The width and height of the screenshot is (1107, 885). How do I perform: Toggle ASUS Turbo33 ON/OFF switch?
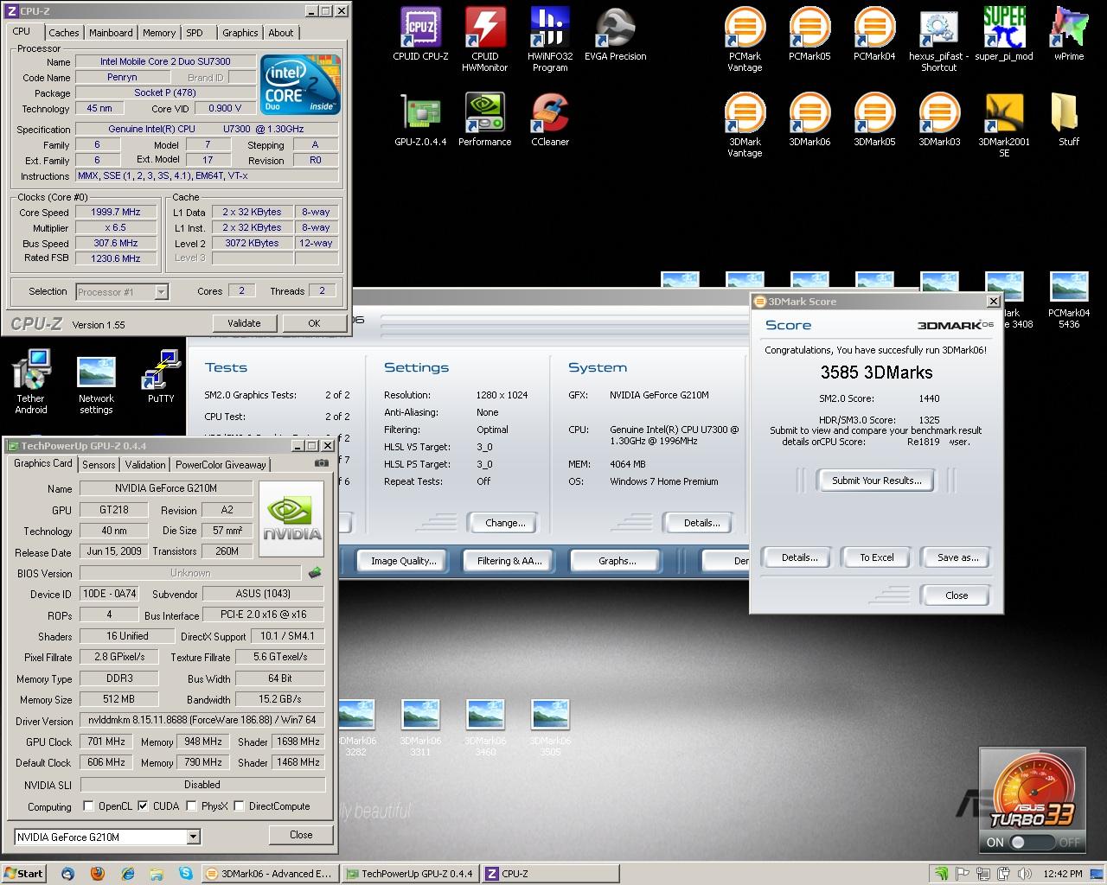point(1033,842)
